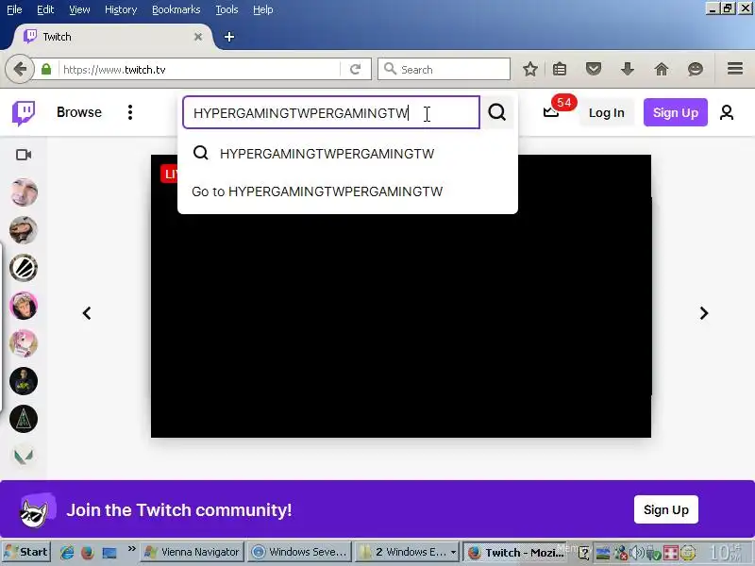Click the Firefox home icon
This screenshot has height=566, width=755.
click(662, 69)
